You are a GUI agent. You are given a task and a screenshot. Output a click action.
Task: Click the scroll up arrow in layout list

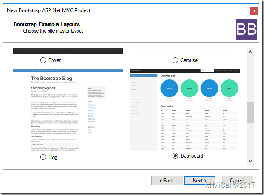pos(251,52)
